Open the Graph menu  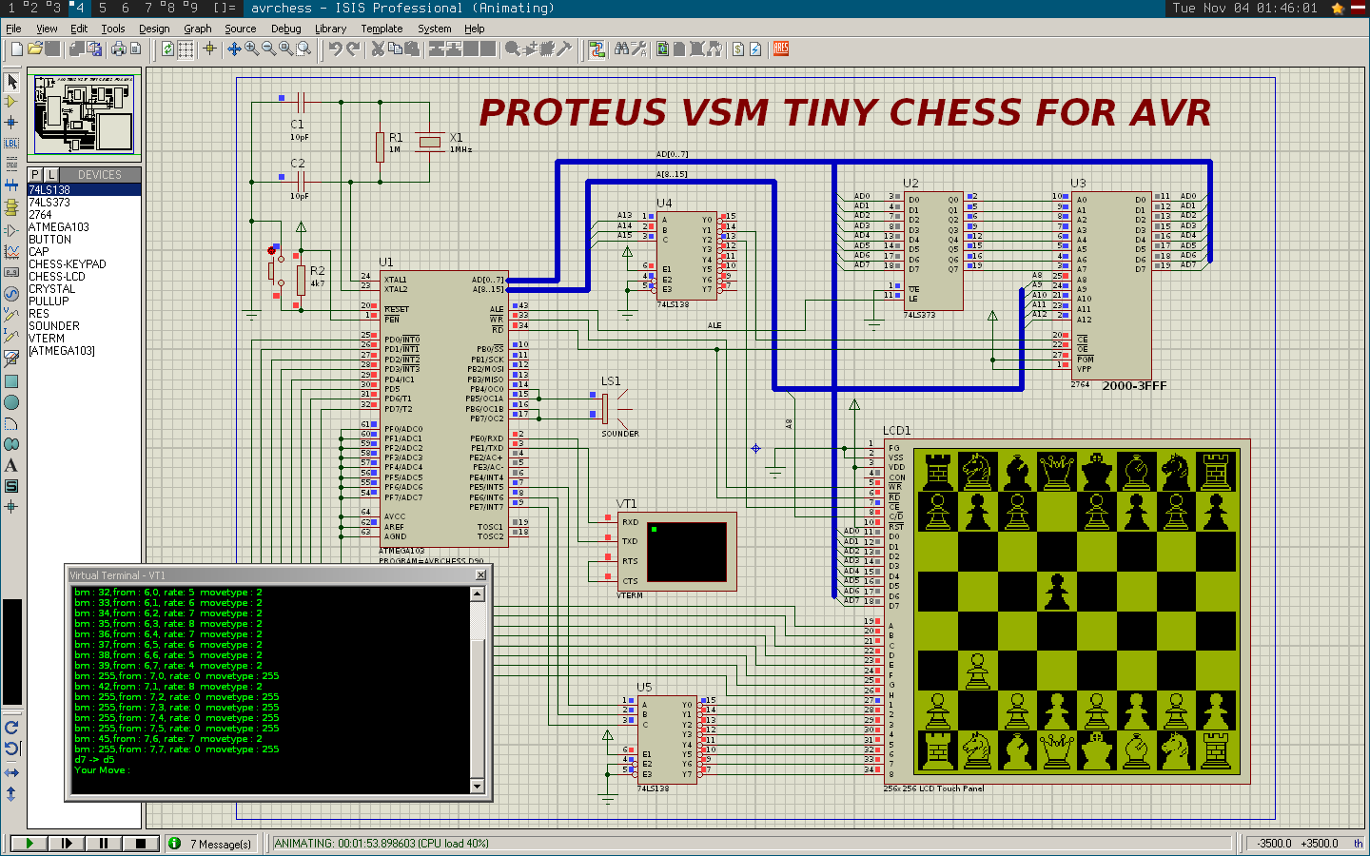click(x=198, y=29)
